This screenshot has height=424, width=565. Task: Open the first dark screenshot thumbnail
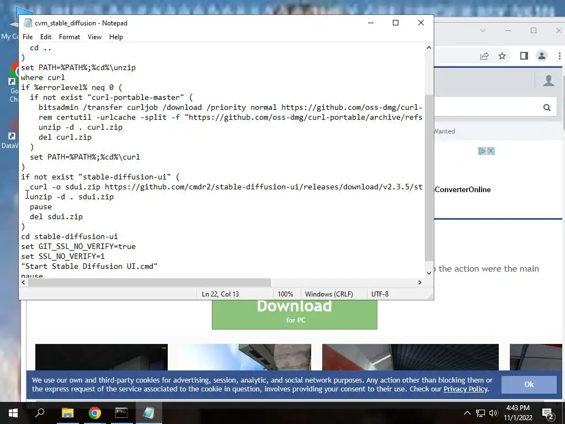[x=102, y=357]
